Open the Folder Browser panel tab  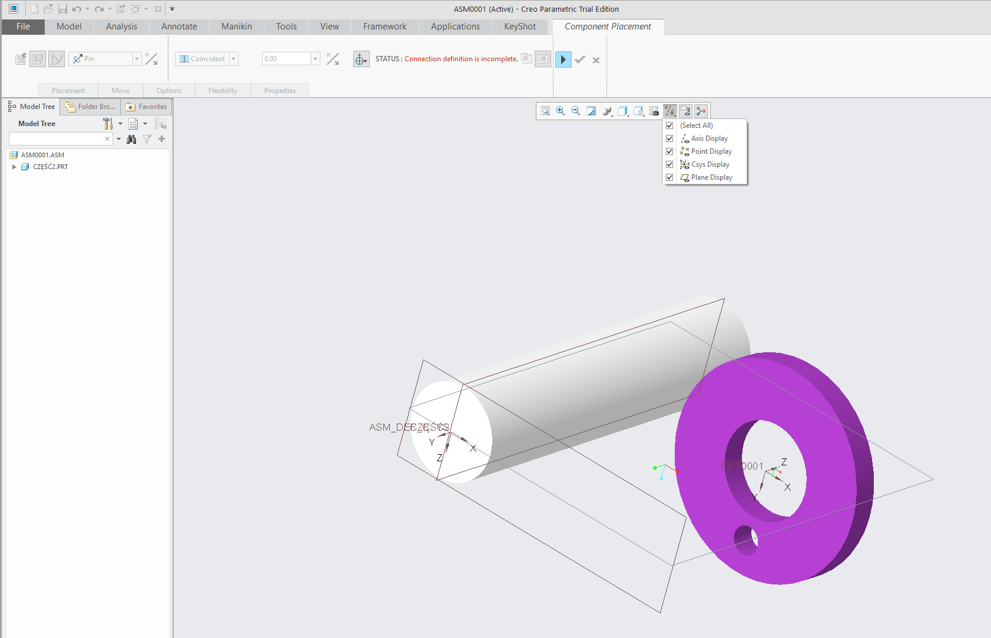90,107
